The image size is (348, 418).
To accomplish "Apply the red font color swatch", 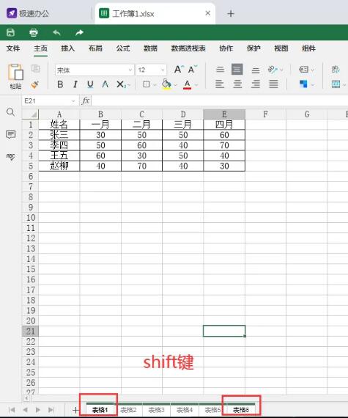I will click(x=187, y=84).
